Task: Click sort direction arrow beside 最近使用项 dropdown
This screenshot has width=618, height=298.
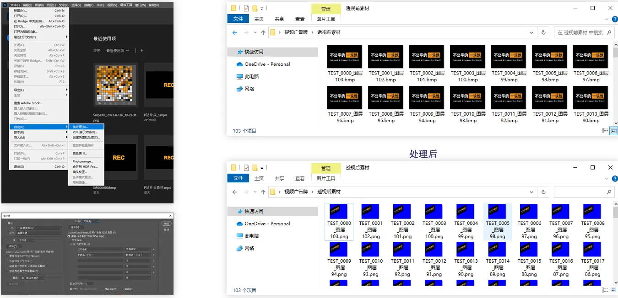Action: 142,51
